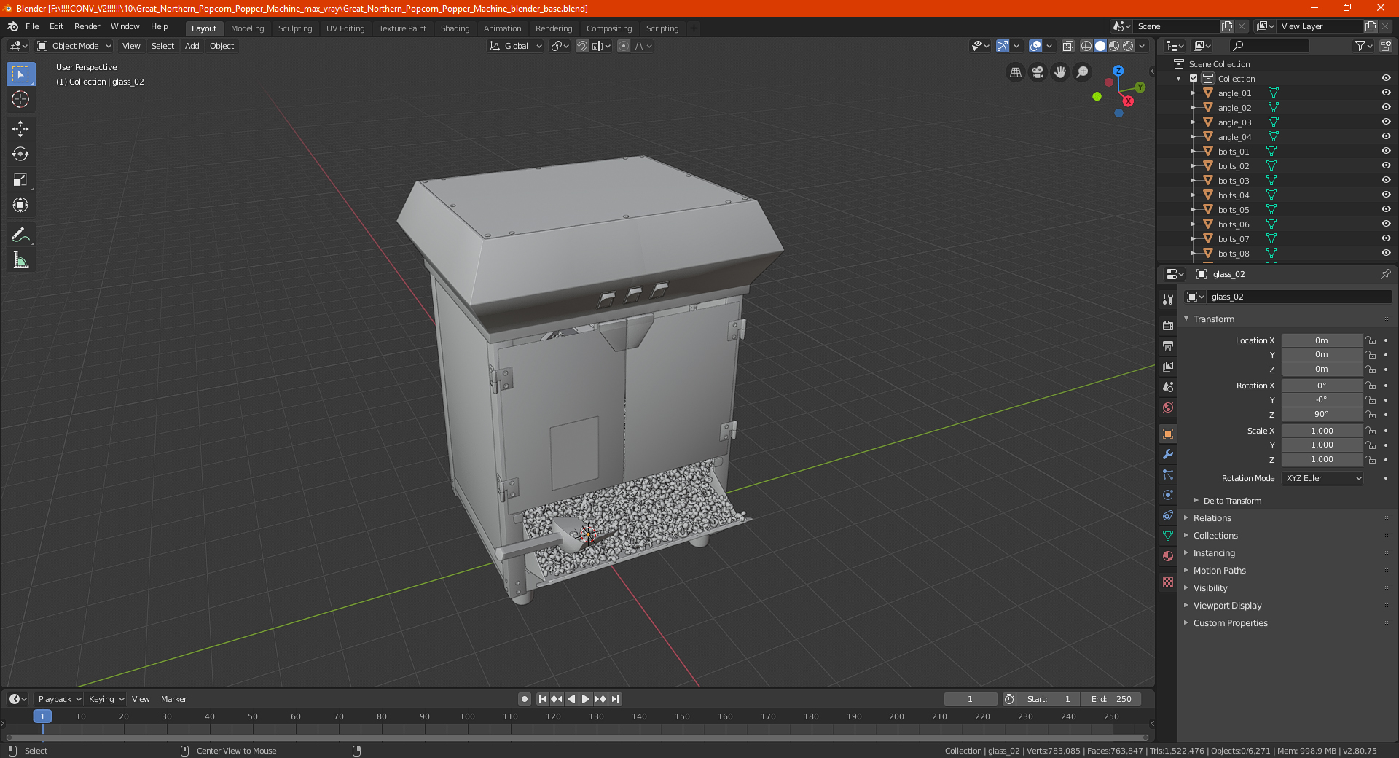Viewport: 1399px width, 758px height.
Task: Open the Keying popover in timeline
Action: tap(106, 699)
